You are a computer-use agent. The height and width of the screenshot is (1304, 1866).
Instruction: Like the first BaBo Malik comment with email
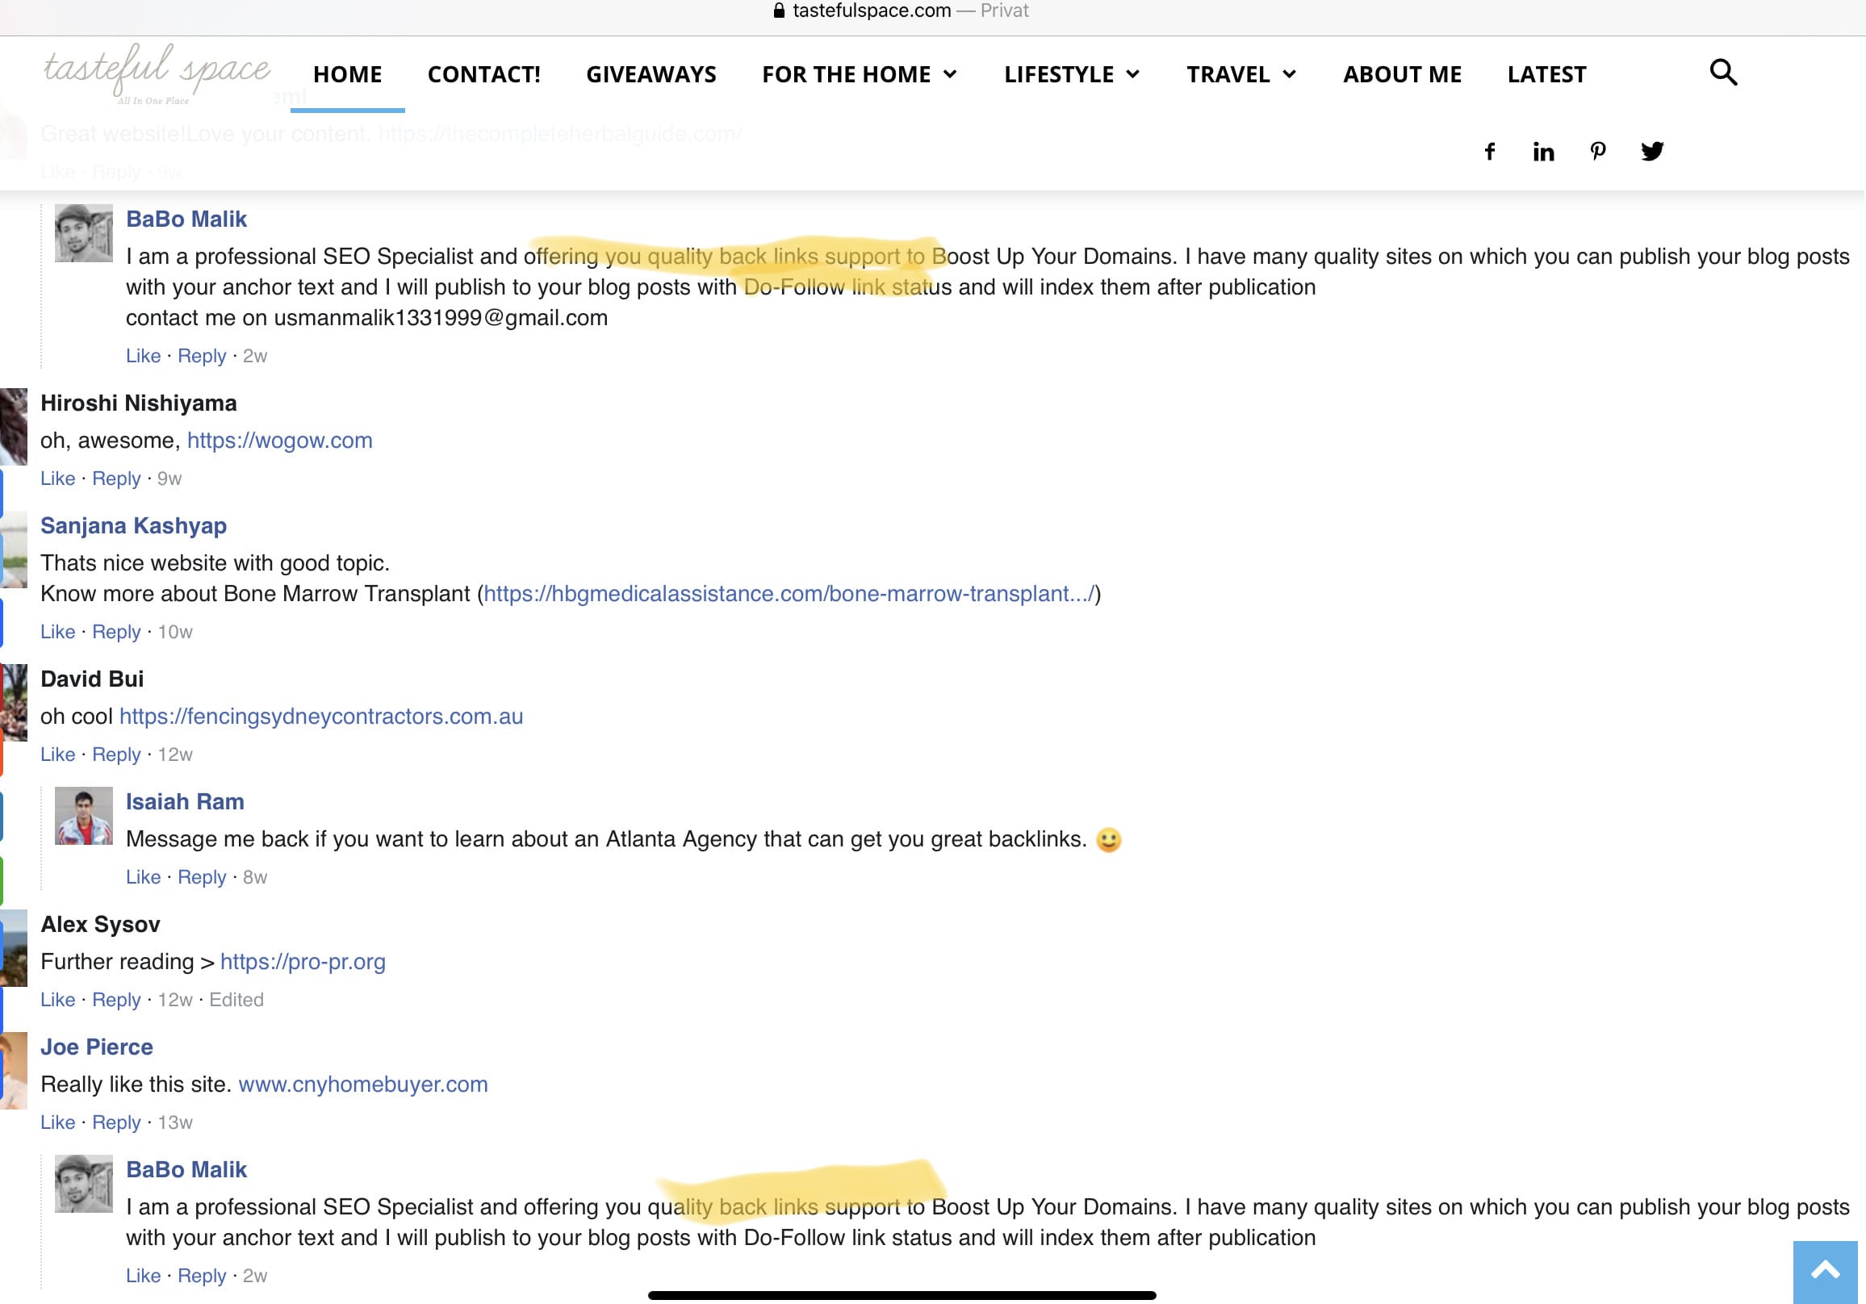pos(143,356)
